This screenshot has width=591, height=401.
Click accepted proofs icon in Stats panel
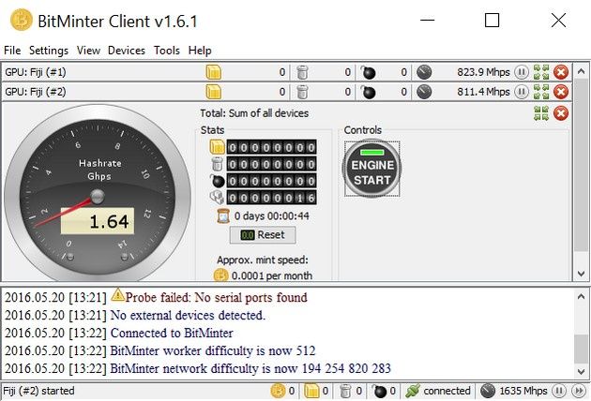(x=217, y=147)
